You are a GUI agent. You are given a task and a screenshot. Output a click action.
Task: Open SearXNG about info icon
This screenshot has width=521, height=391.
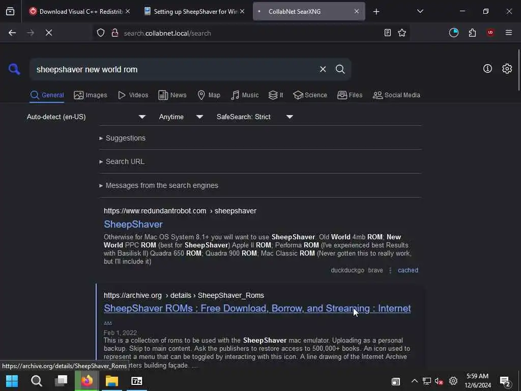pos(487,69)
